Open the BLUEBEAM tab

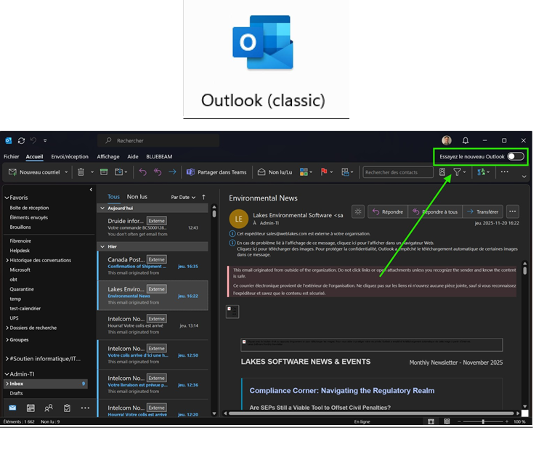(159, 157)
